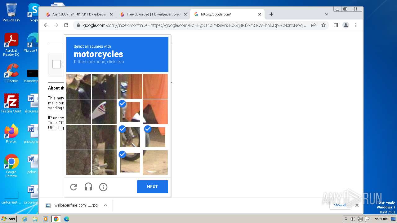Launch Firefox from desktop
Viewport: 397px width, 223px height.
pyautogui.click(x=11, y=134)
